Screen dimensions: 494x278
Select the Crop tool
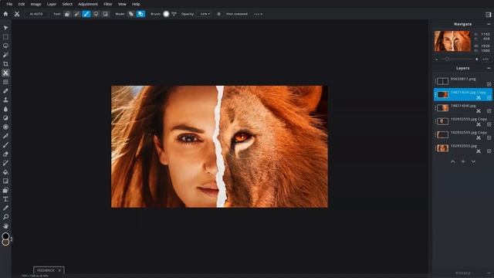pyautogui.click(x=5, y=63)
